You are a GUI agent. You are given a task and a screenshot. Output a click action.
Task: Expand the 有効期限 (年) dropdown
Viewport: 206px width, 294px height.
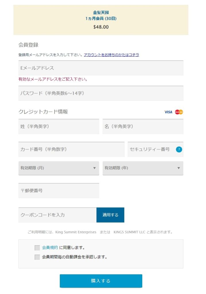143,168
